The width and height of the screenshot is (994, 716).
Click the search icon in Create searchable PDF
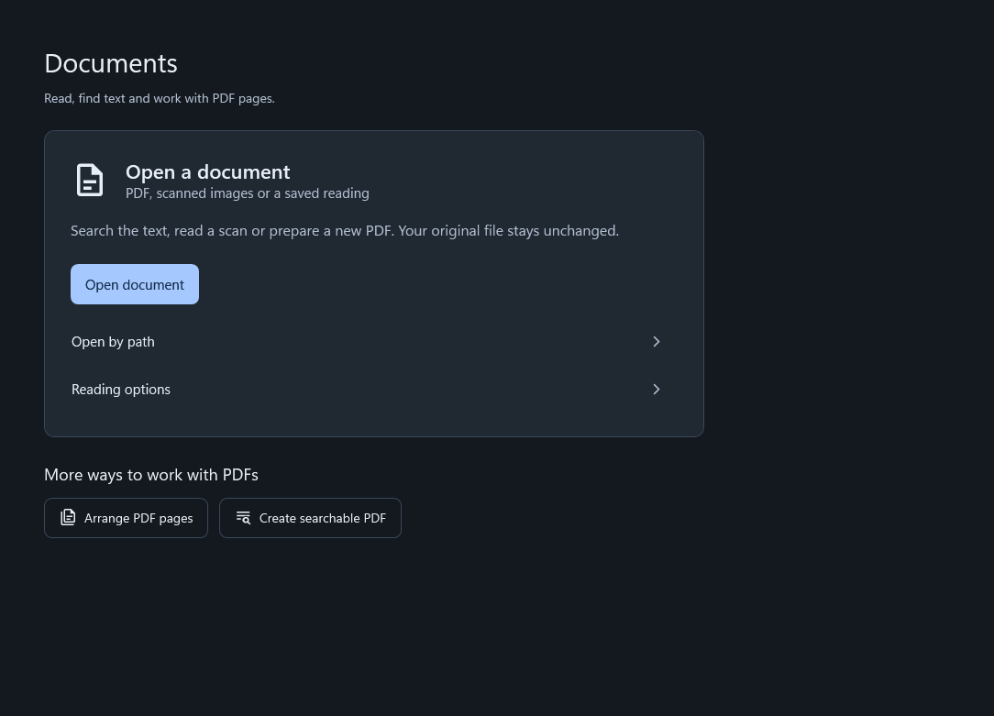click(243, 518)
